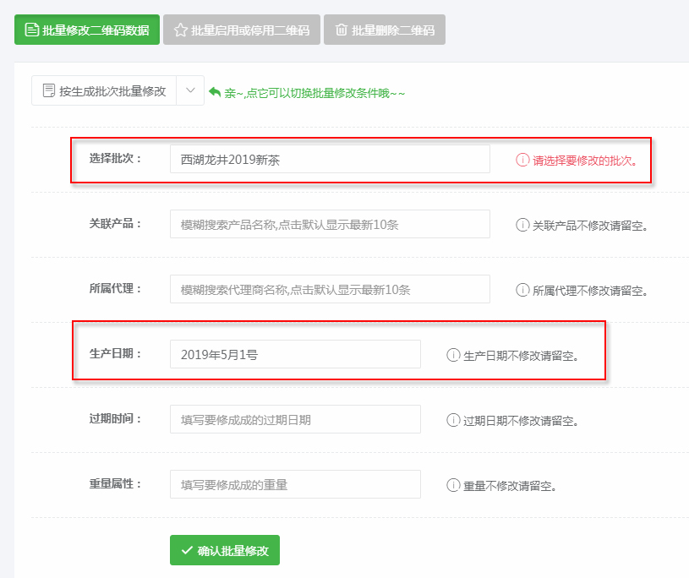The image size is (689, 578).
Task: Click the 确认批量修改 button
Action: (x=225, y=550)
